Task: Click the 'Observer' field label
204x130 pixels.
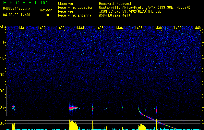Action: point(66,4)
